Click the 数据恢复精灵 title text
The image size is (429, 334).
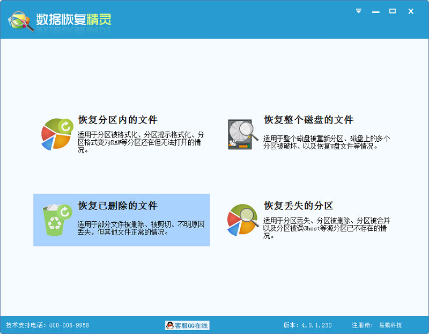[74, 19]
